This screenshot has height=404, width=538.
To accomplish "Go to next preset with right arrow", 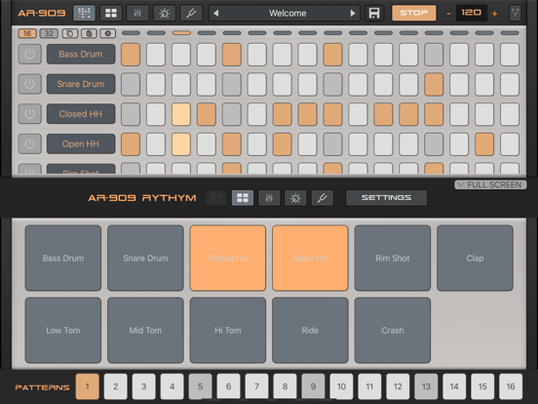I will (x=353, y=13).
